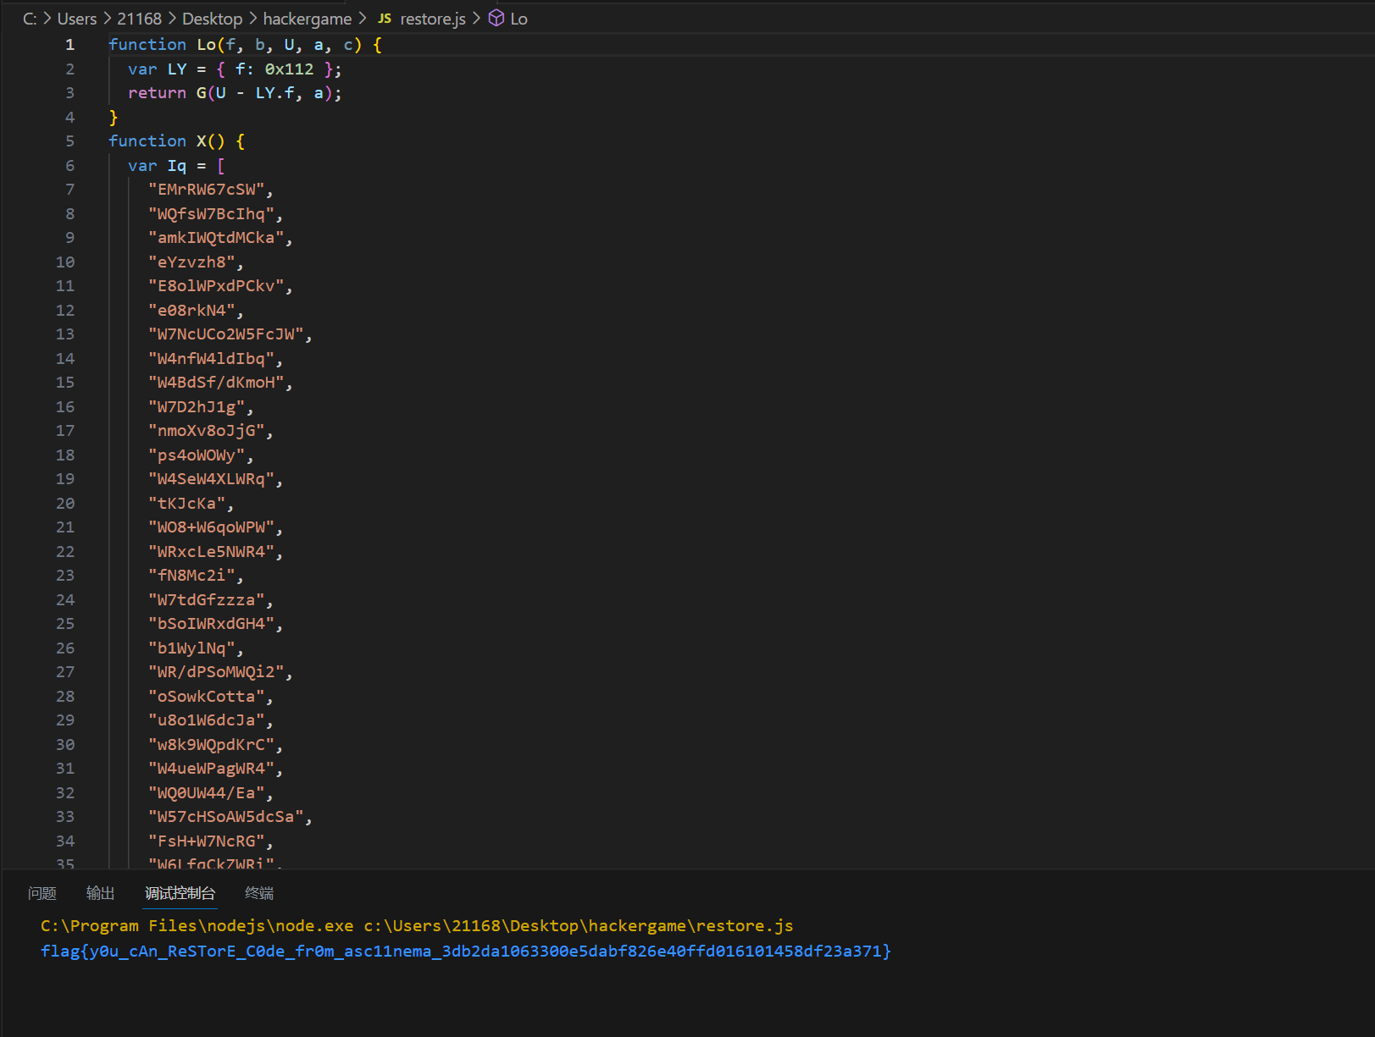Switch to the 输出 panel tab
The height and width of the screenshot is (1037, 1375).
tap(101, 893)
